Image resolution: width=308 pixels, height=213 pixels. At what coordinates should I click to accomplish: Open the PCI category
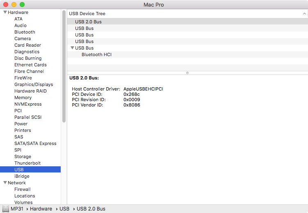click(x=18, y=111)
